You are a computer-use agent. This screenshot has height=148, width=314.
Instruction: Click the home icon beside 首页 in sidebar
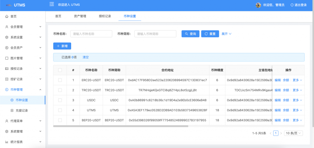(x=7, y=17)
